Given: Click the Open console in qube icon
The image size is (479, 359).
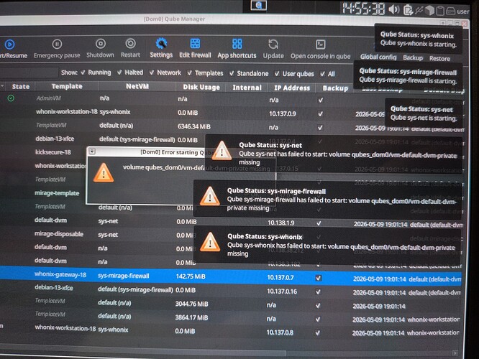Looking at the screenshot, I should tap(321, 45).
